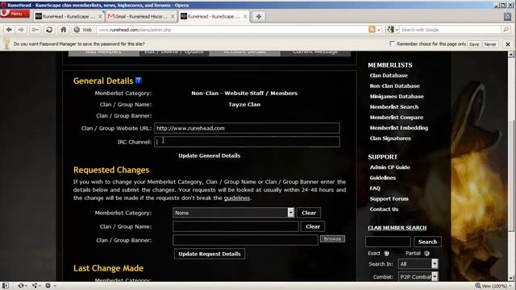This screenshot has height=290, width=516.
Task: Dismiss the password manager bar
Action: tap(508, 44)
